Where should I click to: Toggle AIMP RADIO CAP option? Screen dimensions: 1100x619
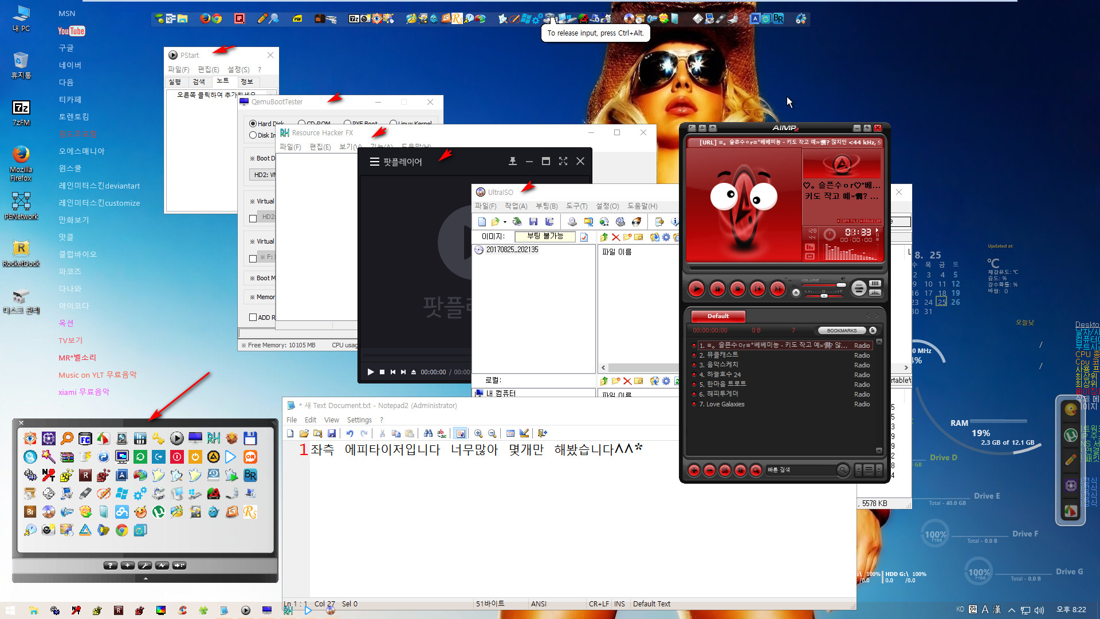[871, 221]
